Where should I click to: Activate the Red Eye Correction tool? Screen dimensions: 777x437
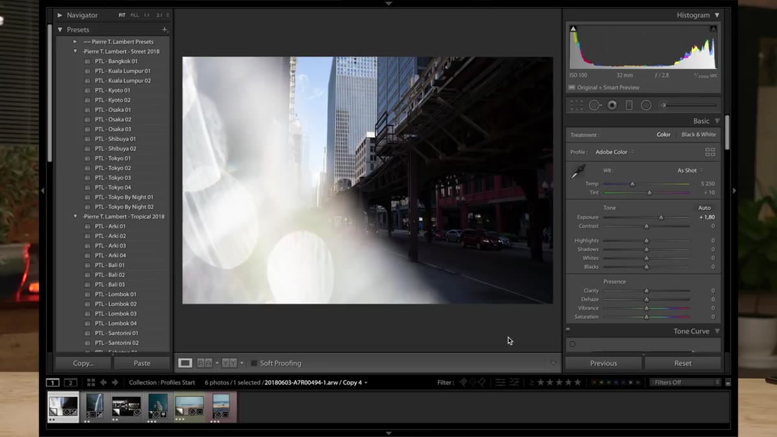[612, 105]
